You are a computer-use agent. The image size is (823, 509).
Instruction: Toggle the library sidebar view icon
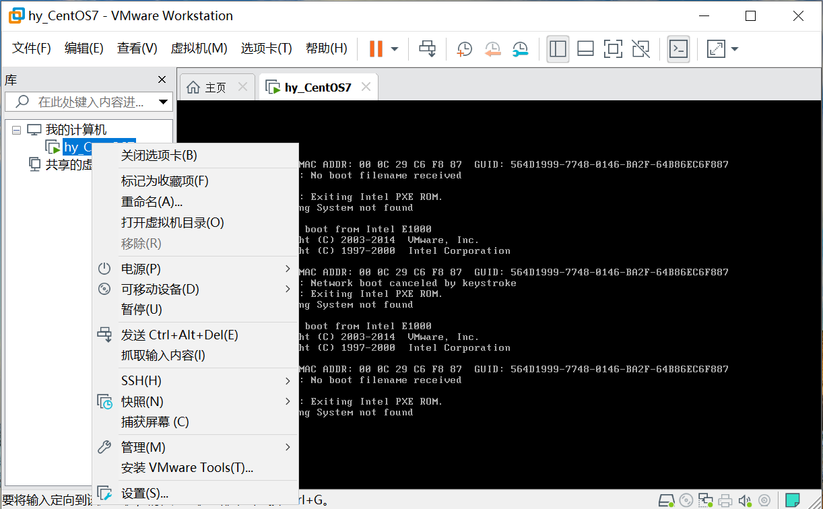pyautogui.click(x=558, y=48)
